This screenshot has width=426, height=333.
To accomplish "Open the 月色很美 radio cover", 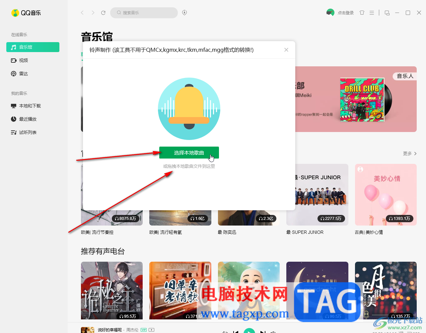I will pos(386,291).
